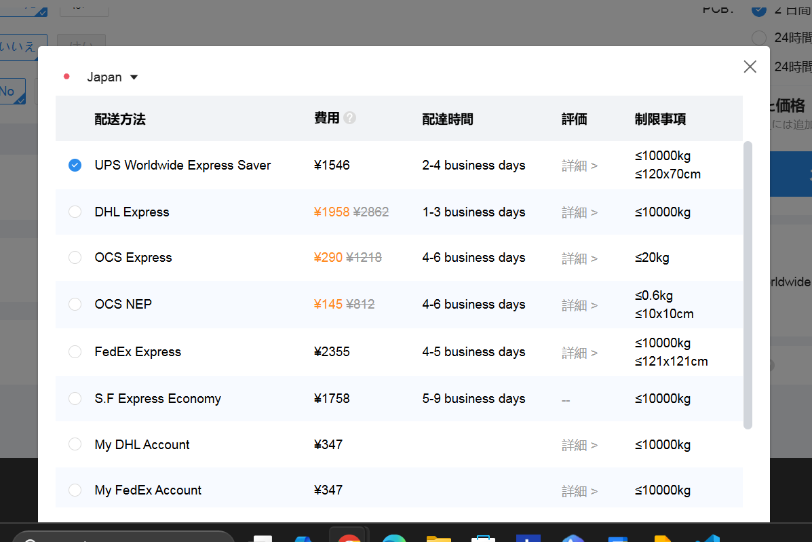Open 詳細 details for OCS NEP
This screenshot has height=542, width=812.
coord(579,305)
